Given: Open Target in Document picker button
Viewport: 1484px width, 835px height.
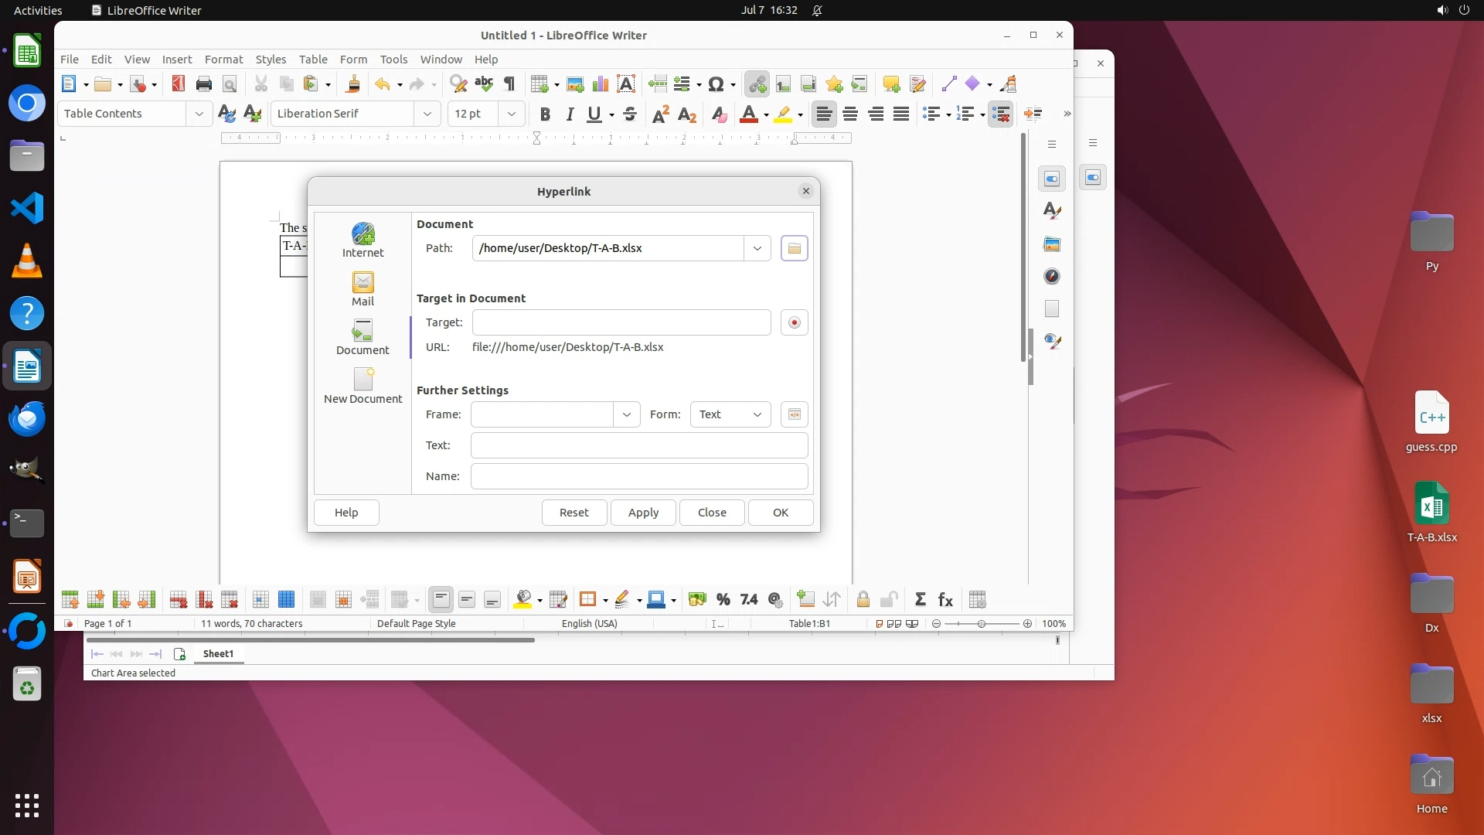Looking at the screenshot, I should [794, 322].
